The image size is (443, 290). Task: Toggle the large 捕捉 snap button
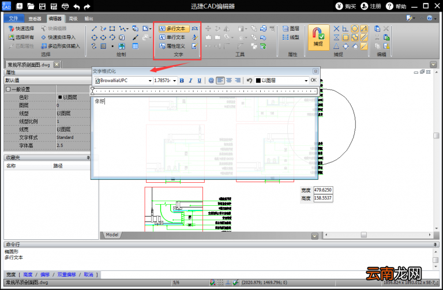pyautogui.click(x=318, y=37)
